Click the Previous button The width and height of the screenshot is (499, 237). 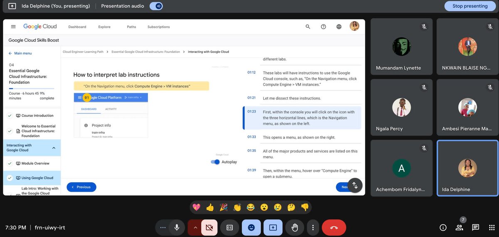tap(81, 187)
